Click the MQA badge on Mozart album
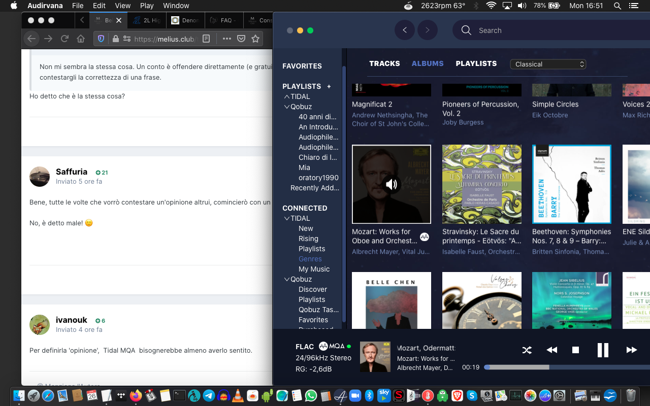The image size is (650, 406). tap(425, 236)
